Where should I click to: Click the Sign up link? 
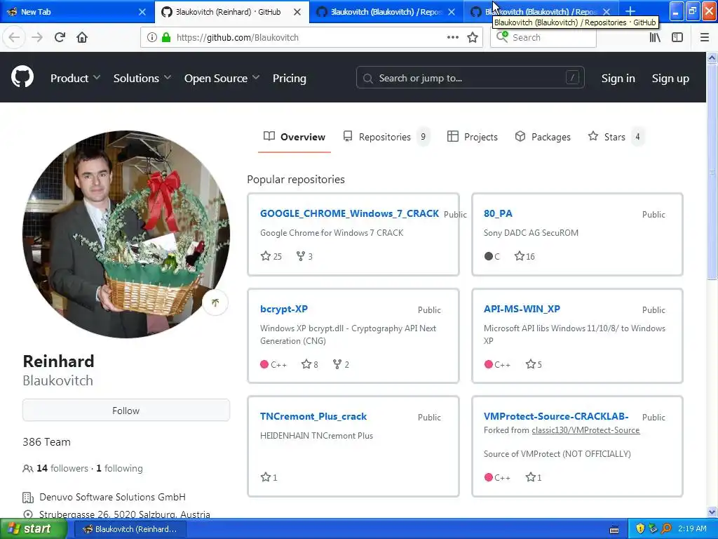(x=670, y=79)
